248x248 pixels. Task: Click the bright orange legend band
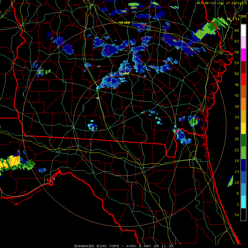click(243, 104)
